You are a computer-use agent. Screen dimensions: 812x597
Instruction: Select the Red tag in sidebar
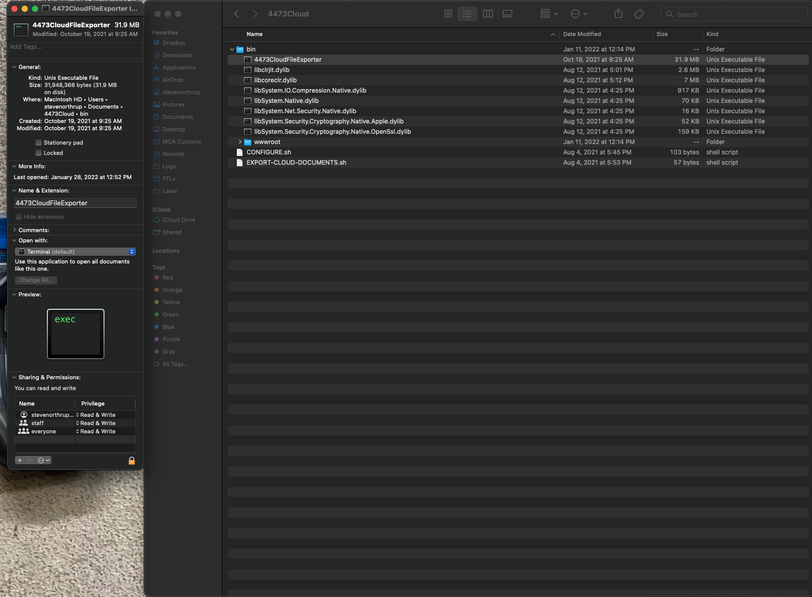pos(167,277)
